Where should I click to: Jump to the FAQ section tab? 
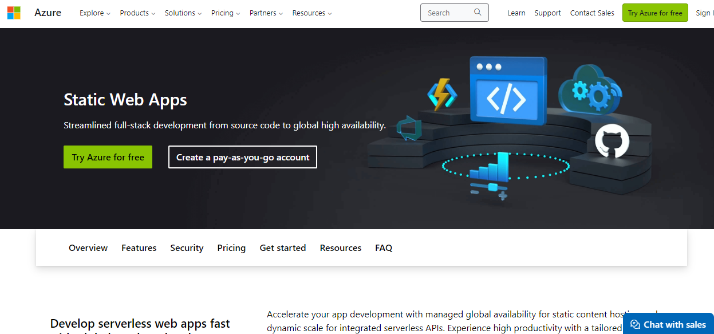point(384,248)
